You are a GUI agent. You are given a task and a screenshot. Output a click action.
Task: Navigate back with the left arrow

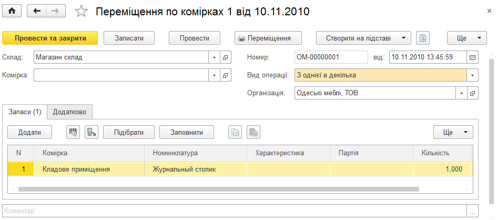pyautogui.click(x=37, y=11)
